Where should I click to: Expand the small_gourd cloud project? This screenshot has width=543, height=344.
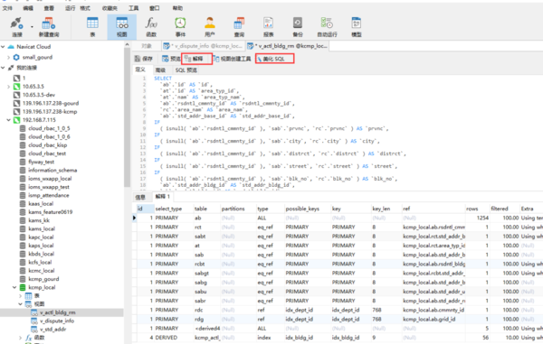coord(9,58)
